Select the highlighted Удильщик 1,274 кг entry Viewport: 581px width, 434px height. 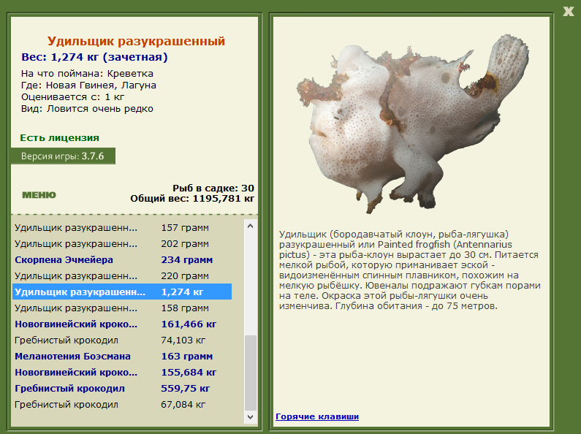coord(122,292)
